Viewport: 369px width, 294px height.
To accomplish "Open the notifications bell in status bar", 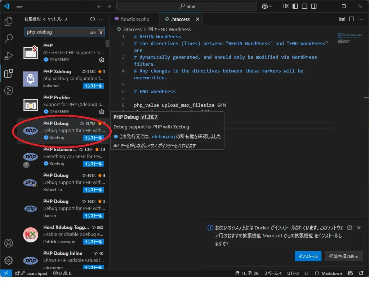I will point(361,273).
